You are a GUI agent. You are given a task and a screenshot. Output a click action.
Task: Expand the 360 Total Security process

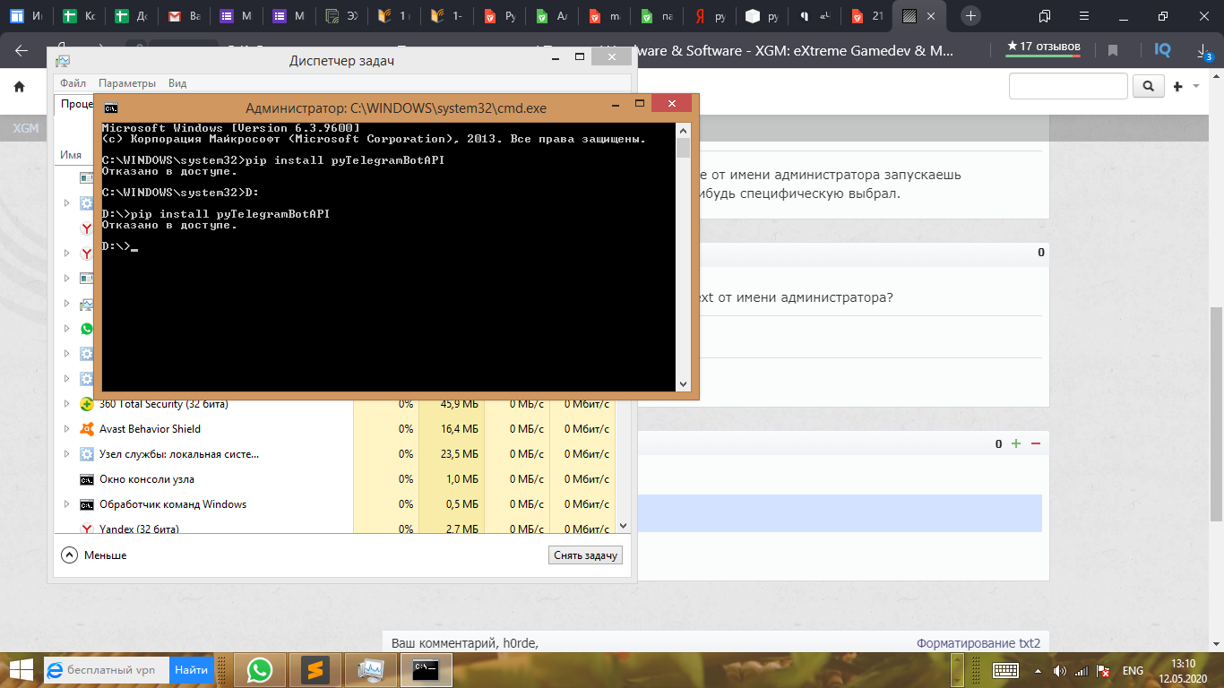pos(66,404)
